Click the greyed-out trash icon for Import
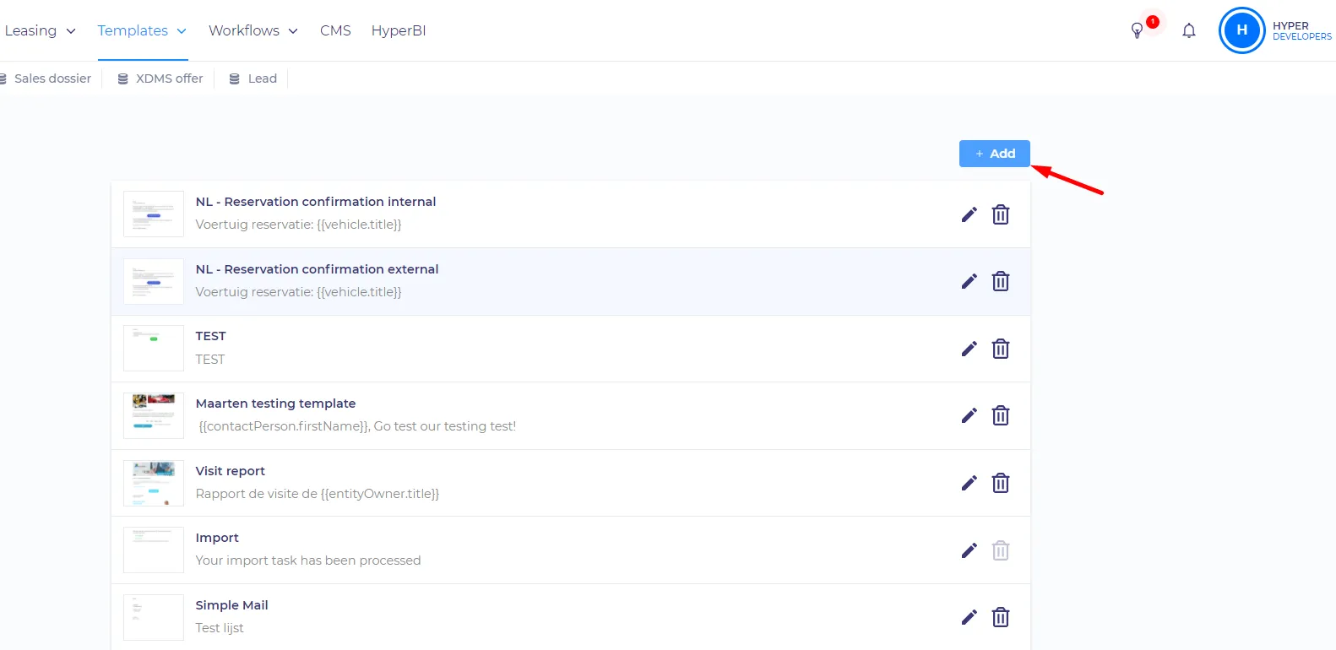 tap(1001, 550)
